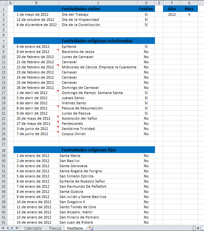Go to last sheet navigation arrow
The width and height of the screenshot is (204, 231).
pos(17,228)
